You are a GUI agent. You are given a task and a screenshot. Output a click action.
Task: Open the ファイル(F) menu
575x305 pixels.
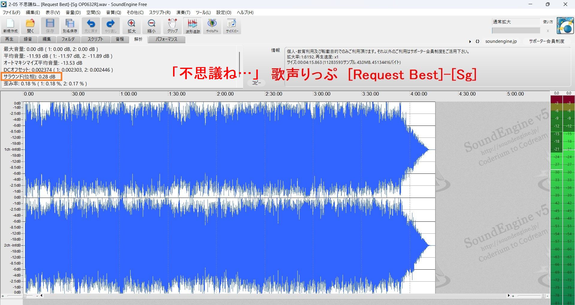pos(11,12)
